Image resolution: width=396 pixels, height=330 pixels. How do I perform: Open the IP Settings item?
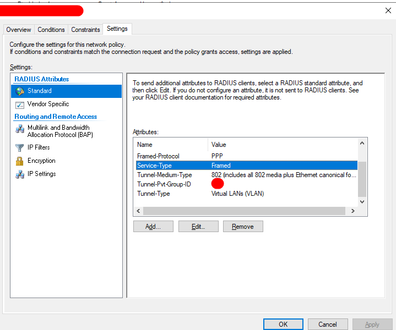pyautogui.click(x=42, y=174)
